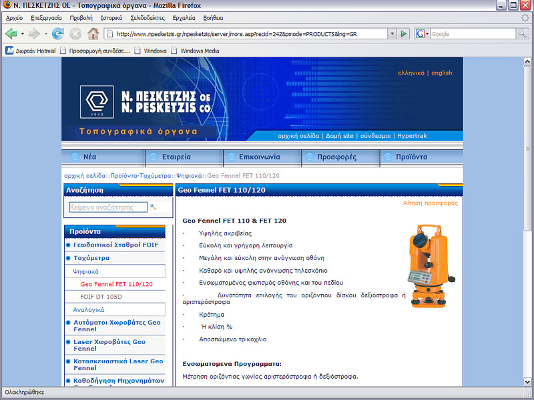Screen dimensions: 534x400
Task: Click the Google search magnifier icon
Action: [x=521, y=34]
